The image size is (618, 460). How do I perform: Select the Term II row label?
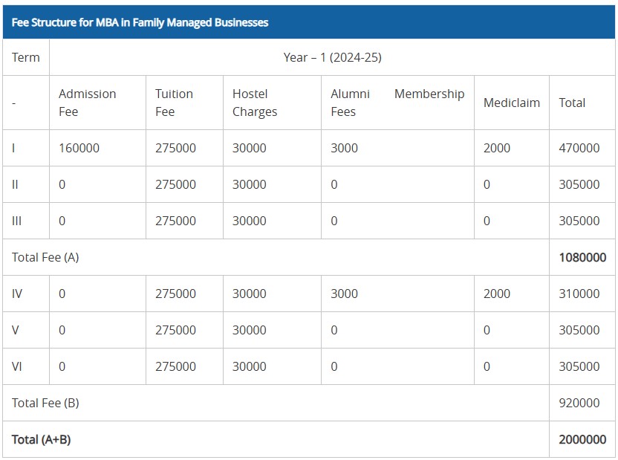pyautogui.click(x=15, y=184)
